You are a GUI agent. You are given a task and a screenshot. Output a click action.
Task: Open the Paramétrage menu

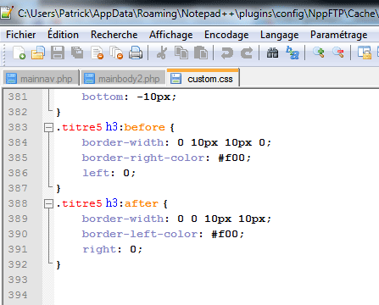339,35
